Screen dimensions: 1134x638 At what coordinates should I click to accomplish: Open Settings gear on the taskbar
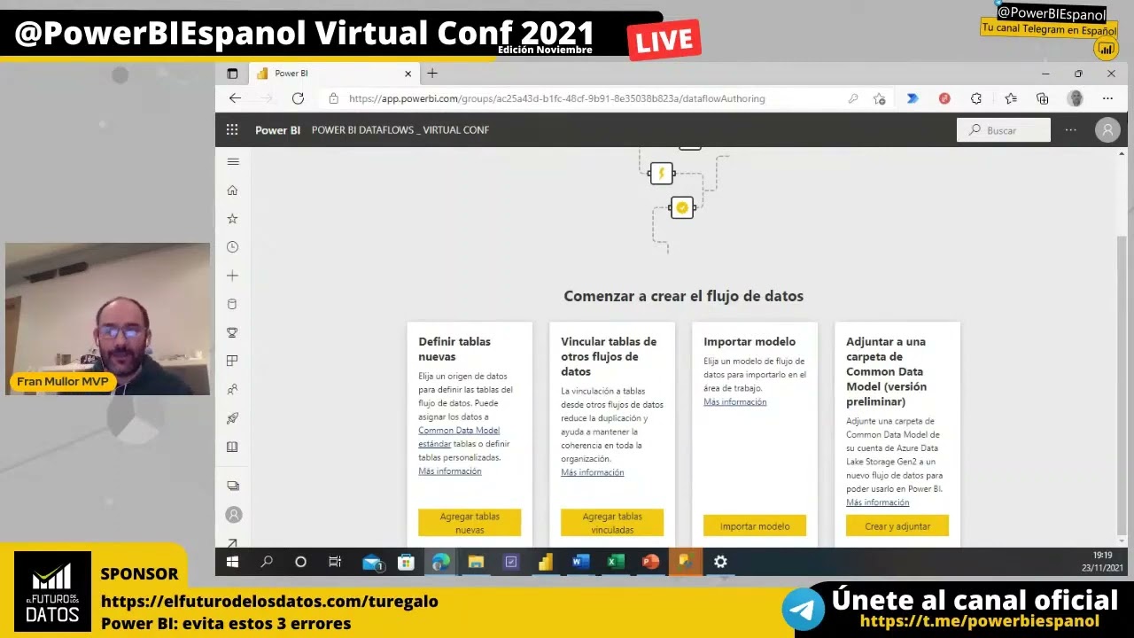point(720,562)
